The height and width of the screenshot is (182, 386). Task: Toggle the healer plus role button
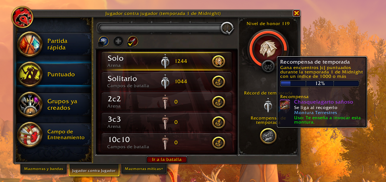pos(119,41)
